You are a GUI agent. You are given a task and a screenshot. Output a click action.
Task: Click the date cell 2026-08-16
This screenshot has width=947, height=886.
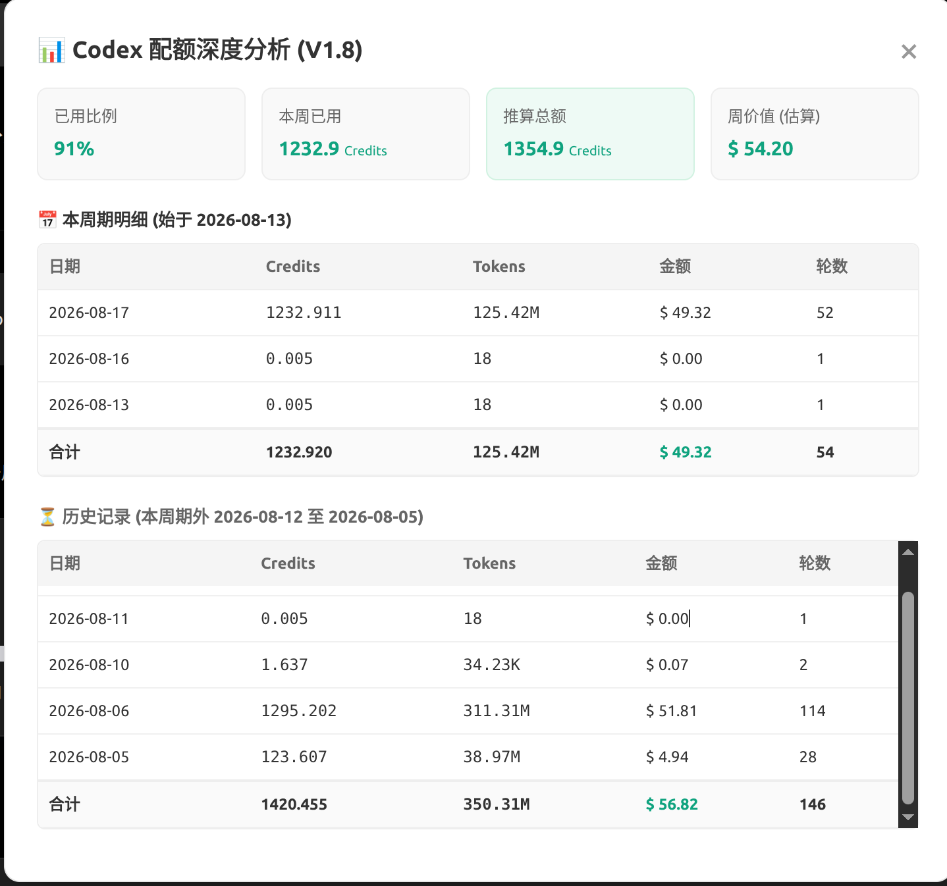click(89, 359)
